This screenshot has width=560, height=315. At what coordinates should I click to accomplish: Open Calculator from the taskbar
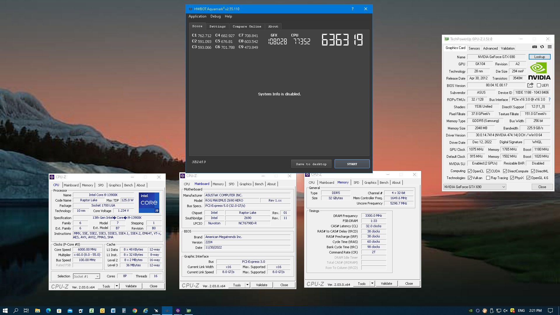click(124, 311)
